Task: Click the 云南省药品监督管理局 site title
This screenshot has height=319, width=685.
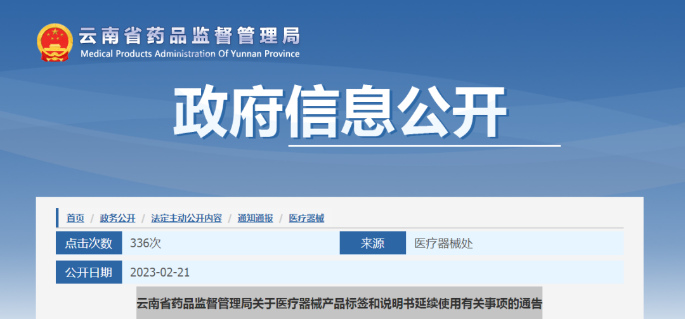Action: pyautogui.click(x=190, y=36)
